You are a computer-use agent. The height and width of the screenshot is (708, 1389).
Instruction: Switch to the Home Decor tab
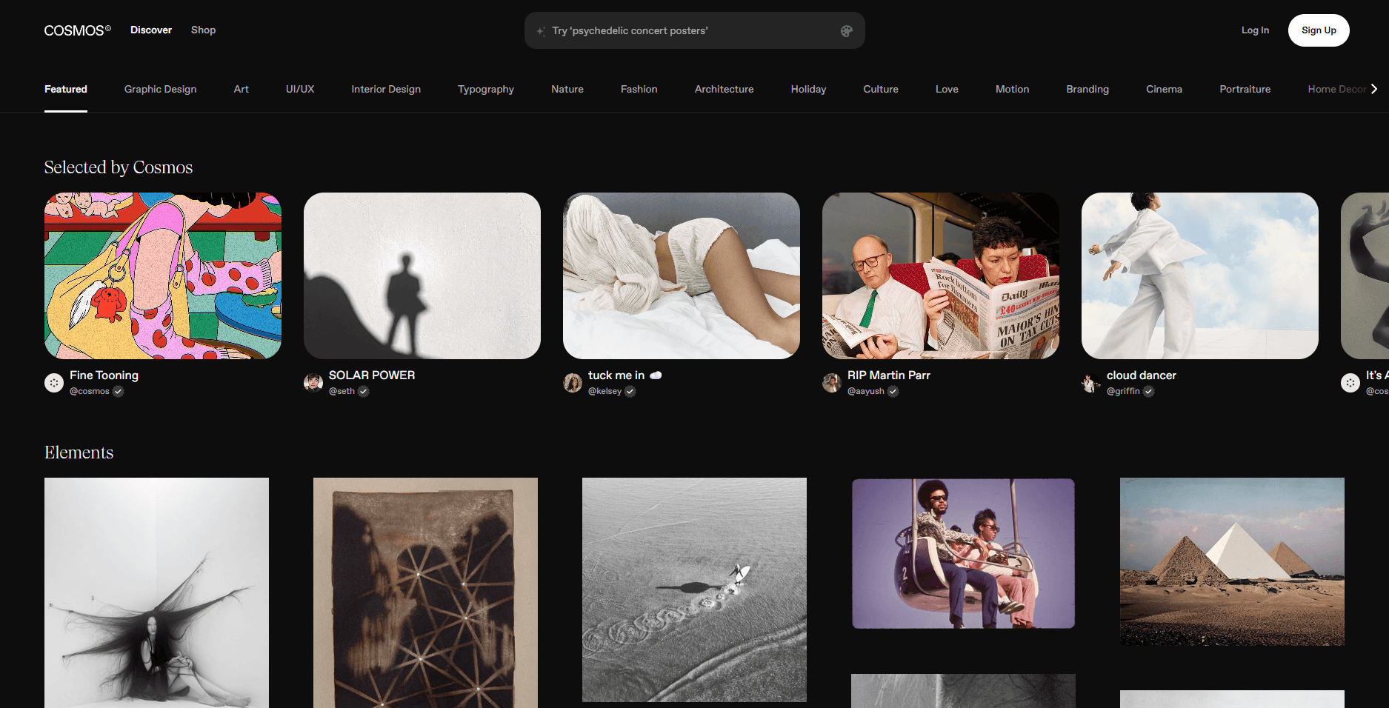click(1336, 89)
